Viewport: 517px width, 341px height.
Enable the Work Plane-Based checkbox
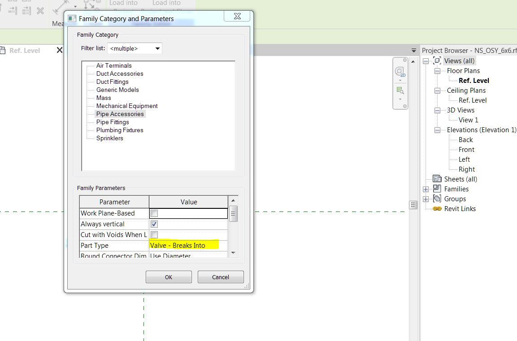pyautogui.click(x=154, y=213)
